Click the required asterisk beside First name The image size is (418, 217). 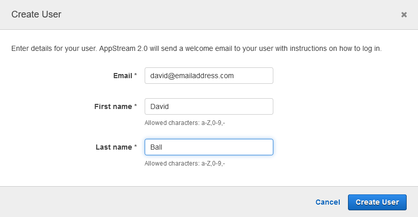135,105
